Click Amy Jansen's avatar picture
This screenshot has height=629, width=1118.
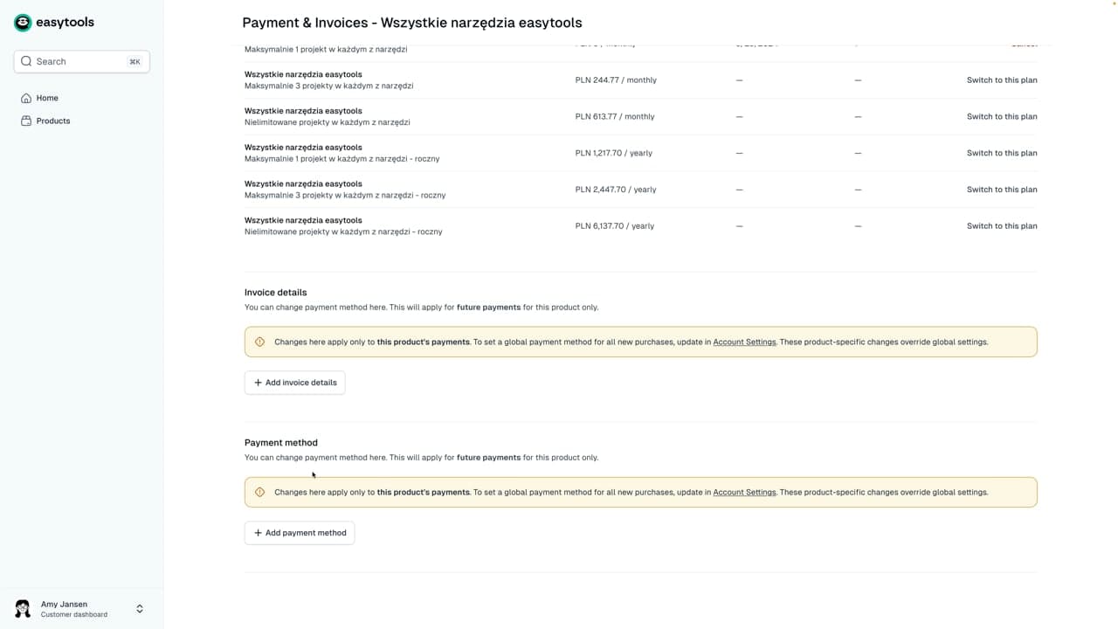coord(23,609)
